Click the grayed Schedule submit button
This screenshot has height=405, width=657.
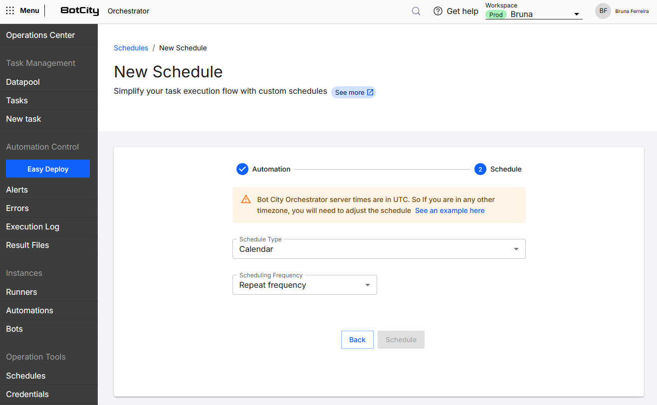click(401, 340)
